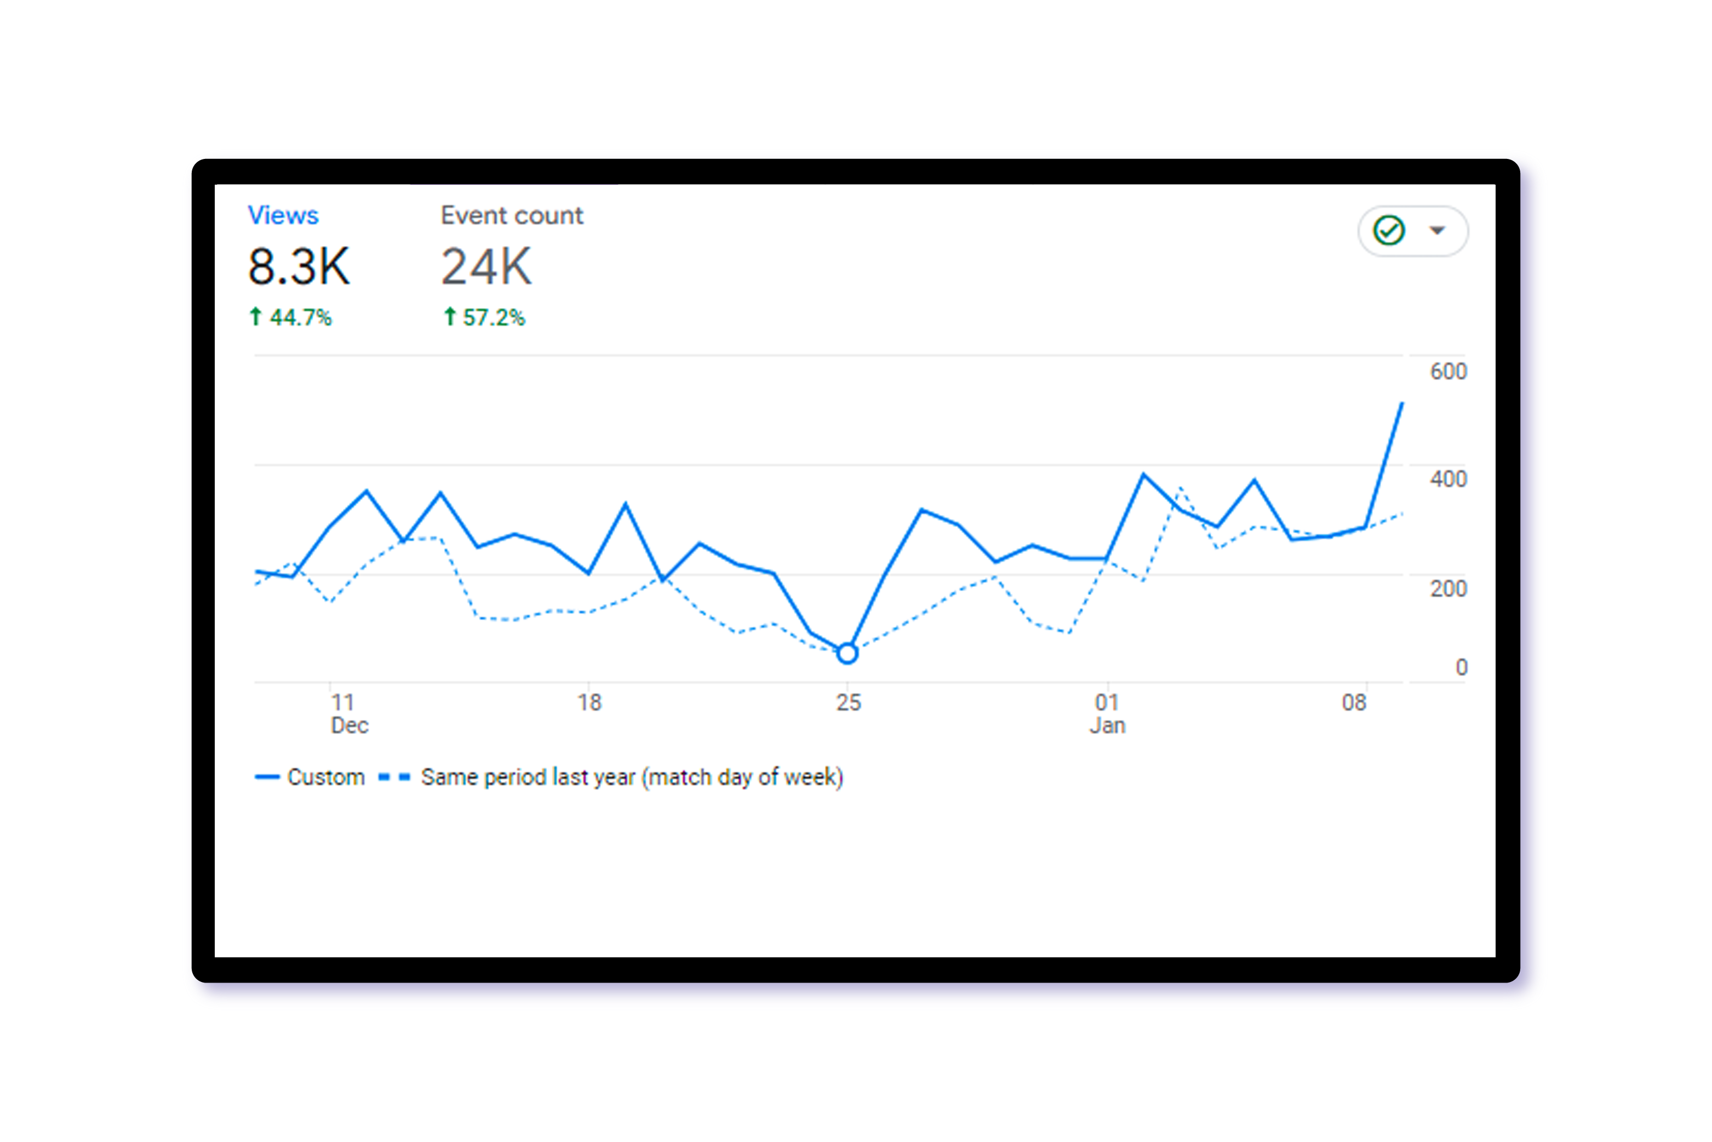Click the 08 date axis label
Viewport: 1712px width, 1142px height.
1354,703
